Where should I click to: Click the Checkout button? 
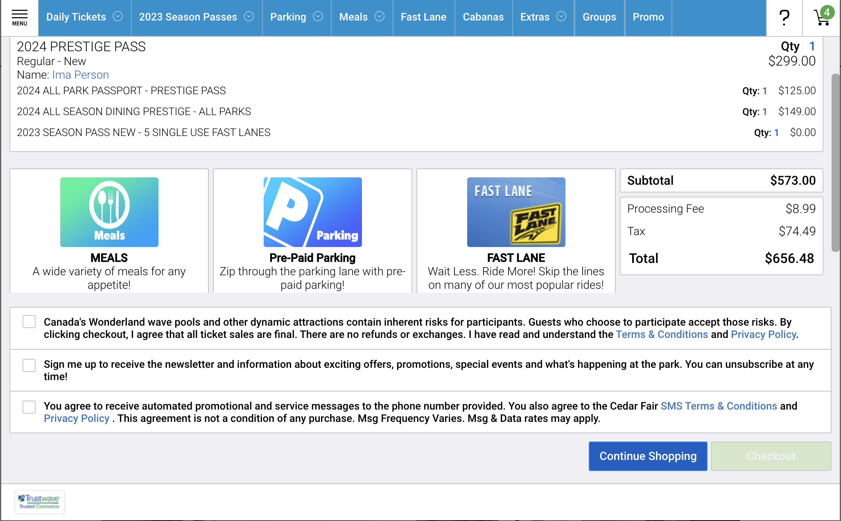pyautogui.click(x=771, y=456)
